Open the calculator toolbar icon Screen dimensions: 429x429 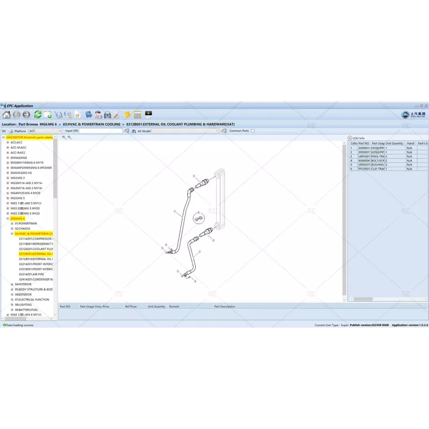137,114
